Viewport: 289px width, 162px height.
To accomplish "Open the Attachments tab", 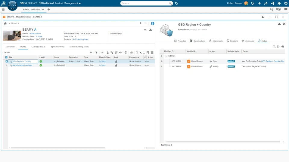I will [216, 41].
